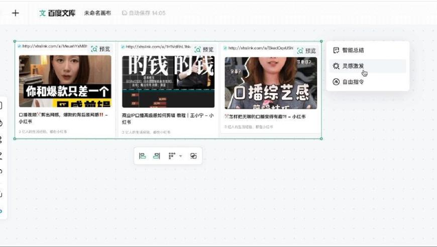Click the top-right selection handle
437x247 pixels.
321,41
